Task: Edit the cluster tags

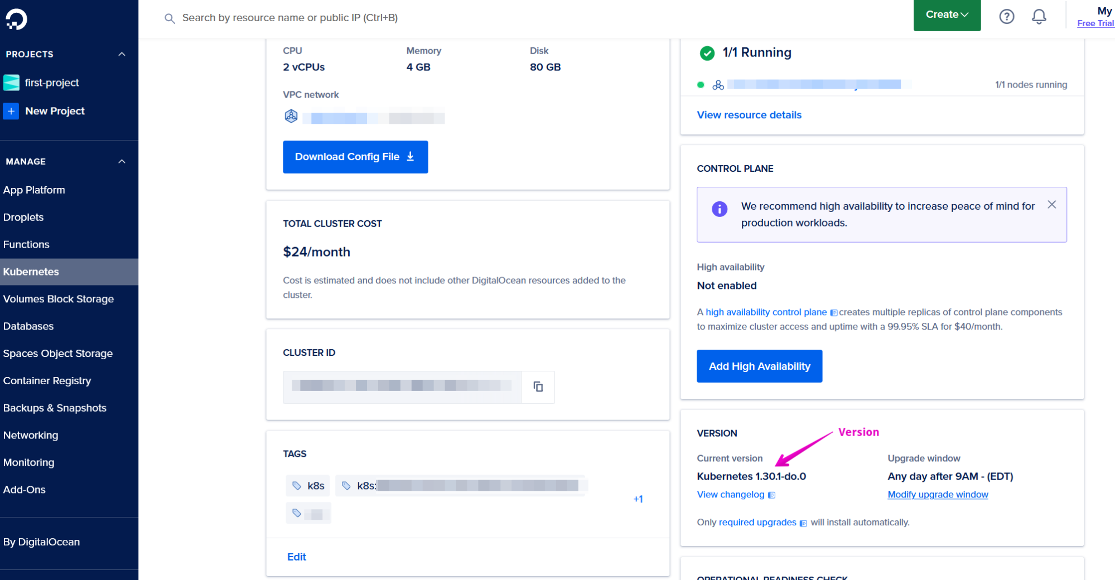Action: click(x=297, y=557)
